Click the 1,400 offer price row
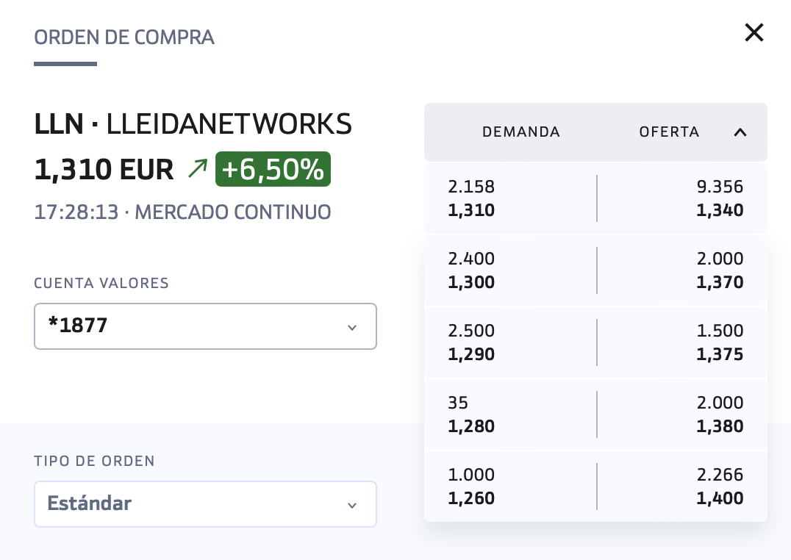The height and width of the screenshot is (560, 791). 682,487
